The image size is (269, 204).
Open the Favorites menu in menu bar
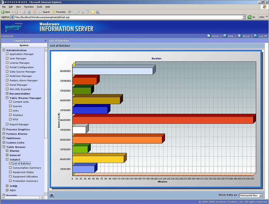click(x=29, y=7)
